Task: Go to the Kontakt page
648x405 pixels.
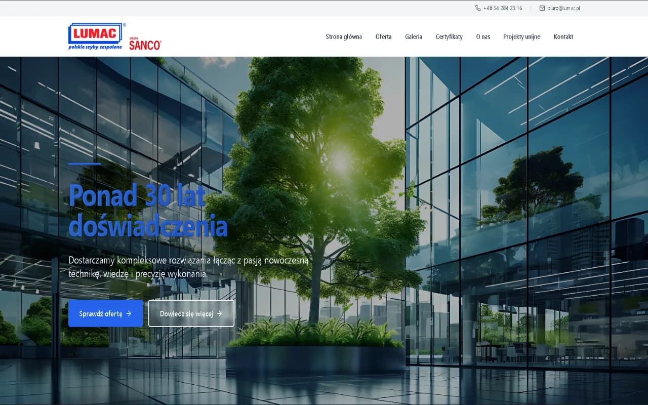Action: point(563,36)
